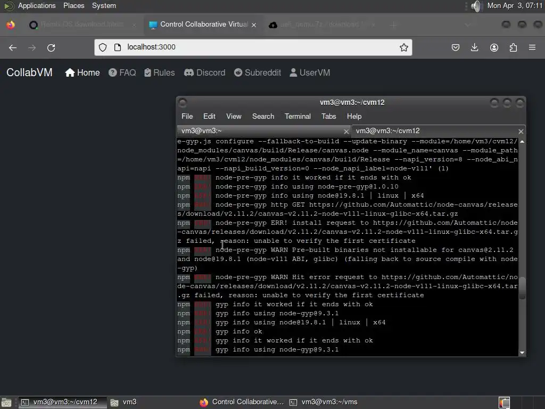Screen dimensions: 545x409
Task: Open the vm3 file manager taskbar entry
Action: pos(123,402)
